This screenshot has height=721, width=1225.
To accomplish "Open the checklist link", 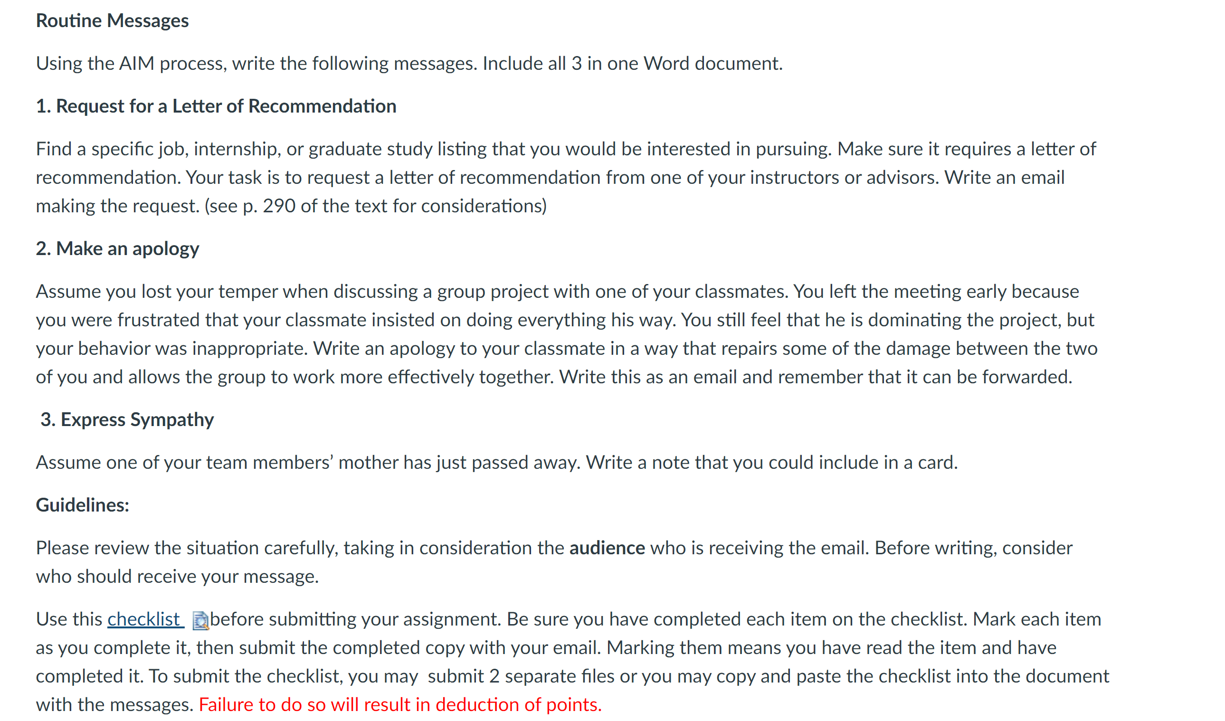I will click(145, 619).
